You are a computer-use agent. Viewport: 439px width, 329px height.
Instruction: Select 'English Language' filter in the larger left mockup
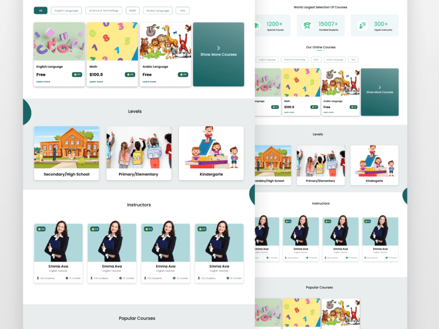click(x=66, y=11)
